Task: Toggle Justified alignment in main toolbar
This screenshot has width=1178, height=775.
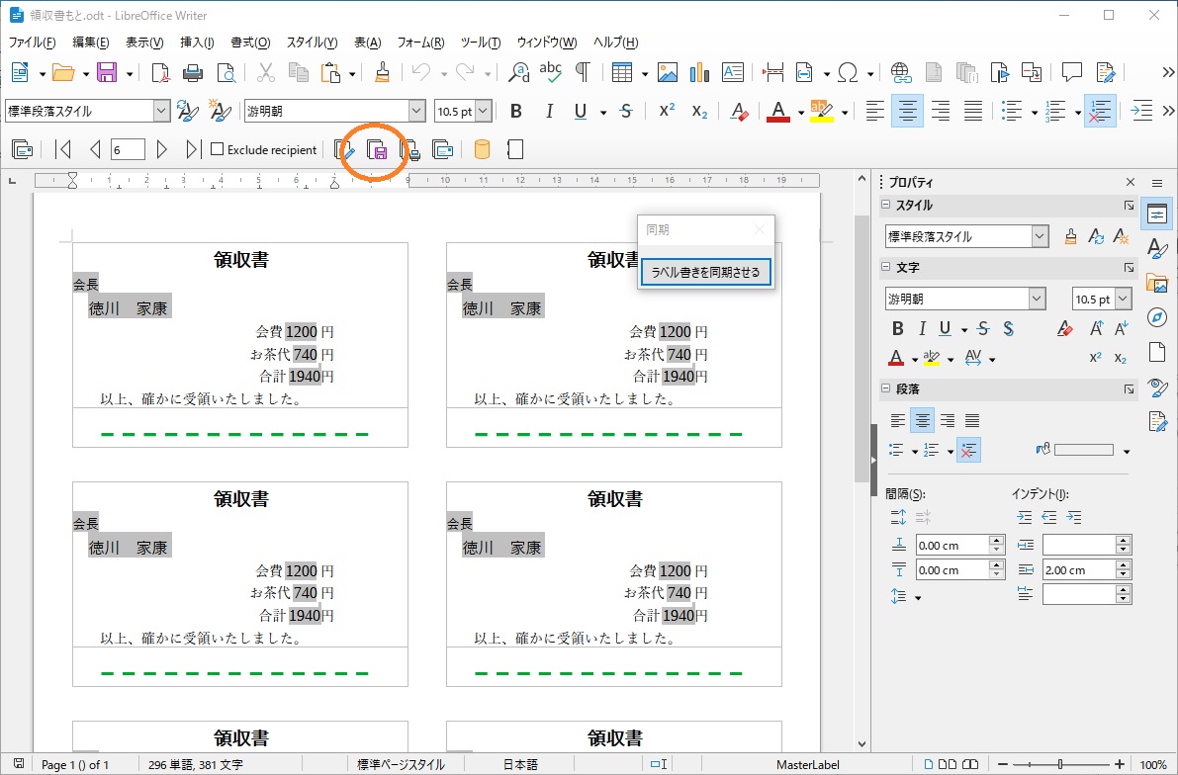Action: tap(973, 111)
